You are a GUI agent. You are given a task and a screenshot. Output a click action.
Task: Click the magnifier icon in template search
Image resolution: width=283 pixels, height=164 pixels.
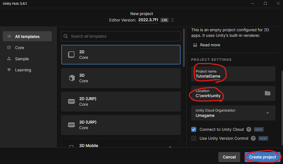(x=66, y=36)
